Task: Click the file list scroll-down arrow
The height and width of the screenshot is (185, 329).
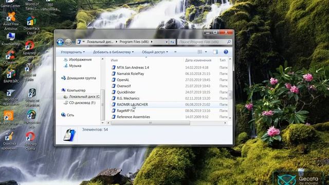Action: pyautogui.click(x=230, y=118)
